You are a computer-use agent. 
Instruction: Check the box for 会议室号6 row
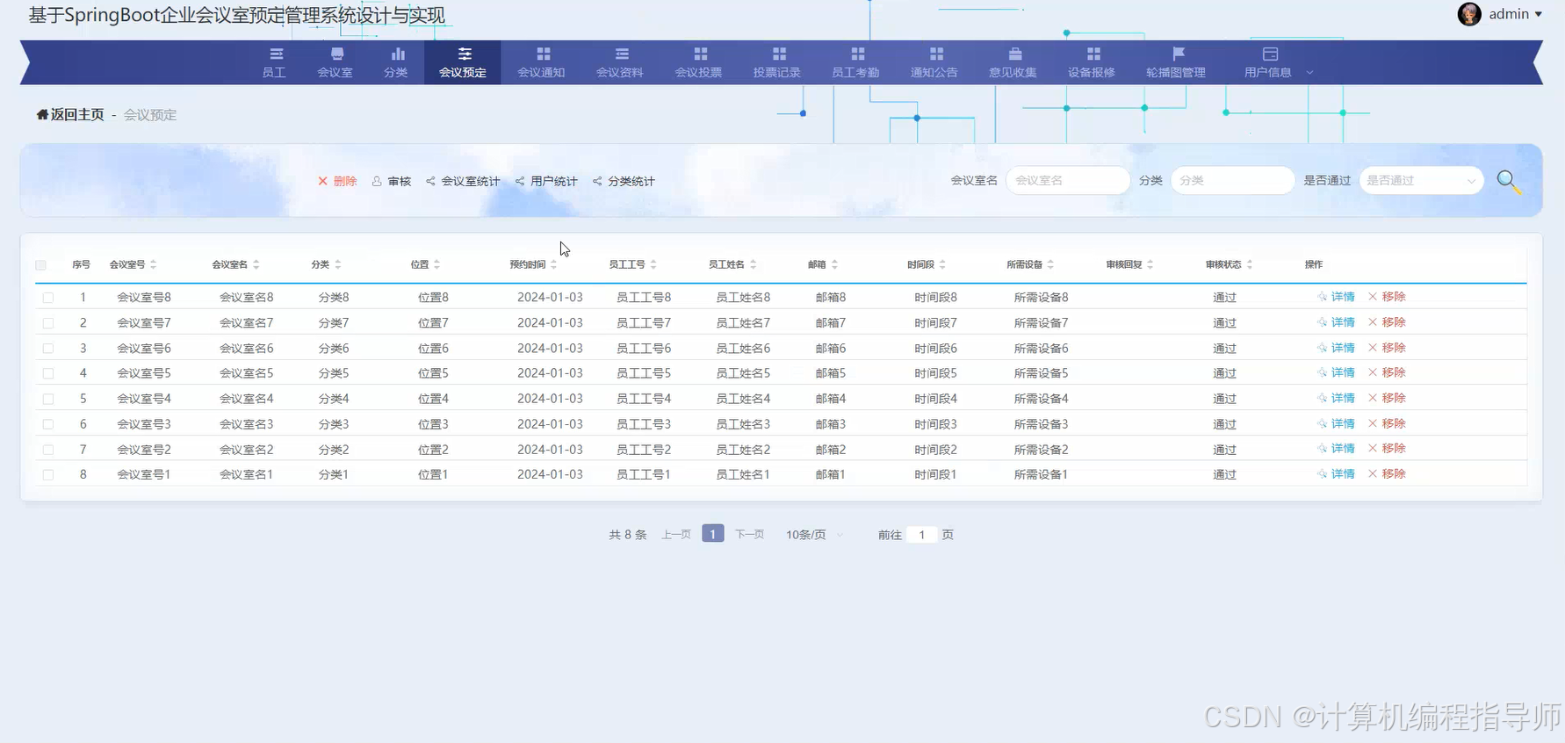pos(48,349)
